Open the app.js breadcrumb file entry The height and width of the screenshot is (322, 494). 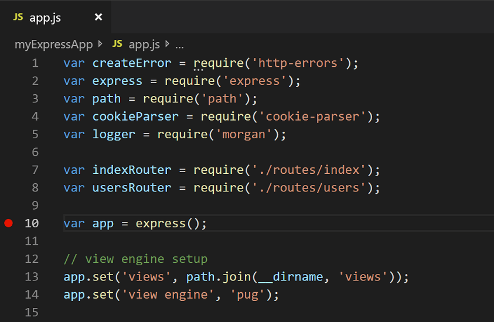pyautogui.click(x=144, y=44)
